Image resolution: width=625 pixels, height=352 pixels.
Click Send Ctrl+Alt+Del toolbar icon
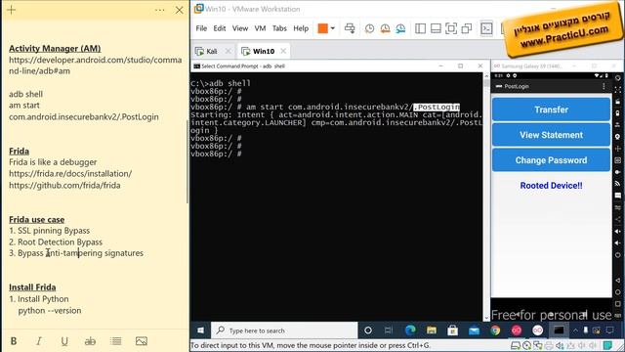tap(350, 28)
